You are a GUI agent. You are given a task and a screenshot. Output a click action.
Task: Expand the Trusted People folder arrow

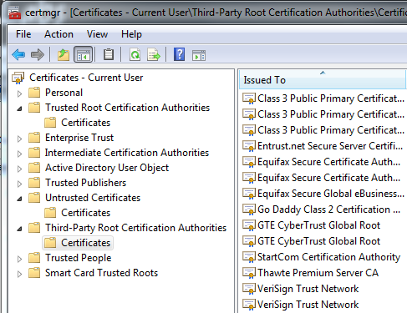tap(19, 259)
